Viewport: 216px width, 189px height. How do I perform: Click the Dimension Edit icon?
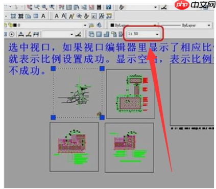pos(21,34)
